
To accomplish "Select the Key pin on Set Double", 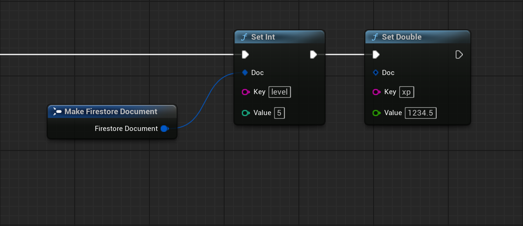I will click(376, 92).
